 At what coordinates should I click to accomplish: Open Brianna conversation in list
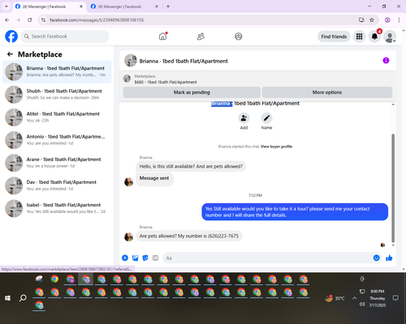coord(57,72)
